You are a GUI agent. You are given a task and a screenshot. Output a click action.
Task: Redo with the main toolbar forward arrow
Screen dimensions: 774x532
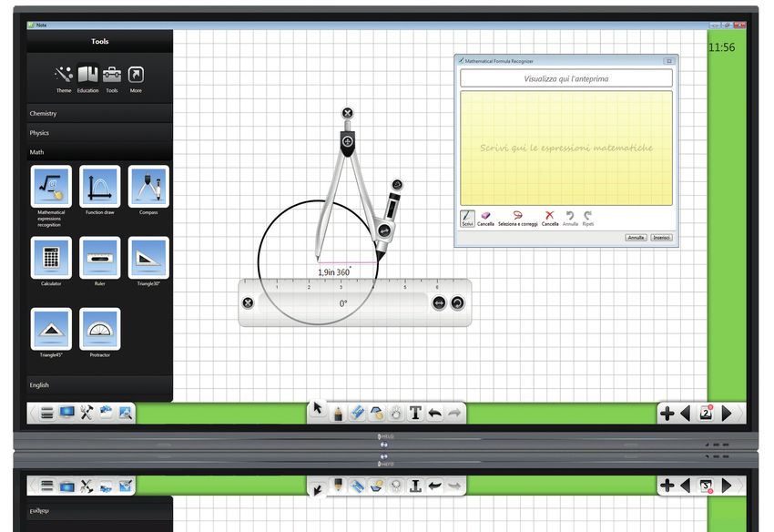pyautogui.click(x=454, y=413)
